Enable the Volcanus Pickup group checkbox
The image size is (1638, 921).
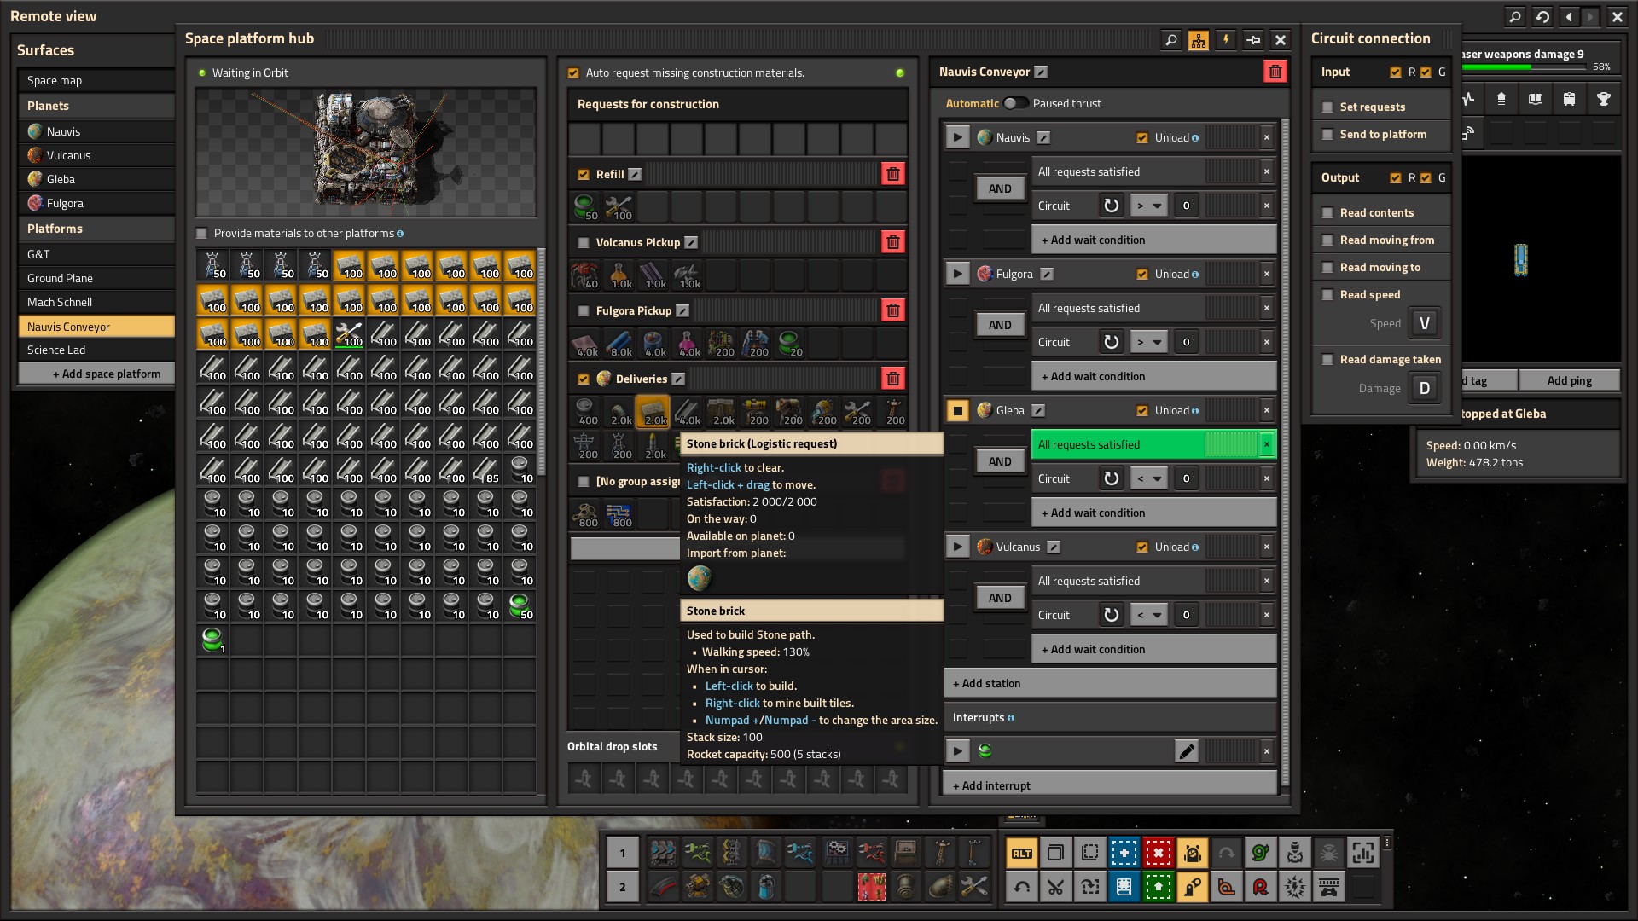[584, 242]
